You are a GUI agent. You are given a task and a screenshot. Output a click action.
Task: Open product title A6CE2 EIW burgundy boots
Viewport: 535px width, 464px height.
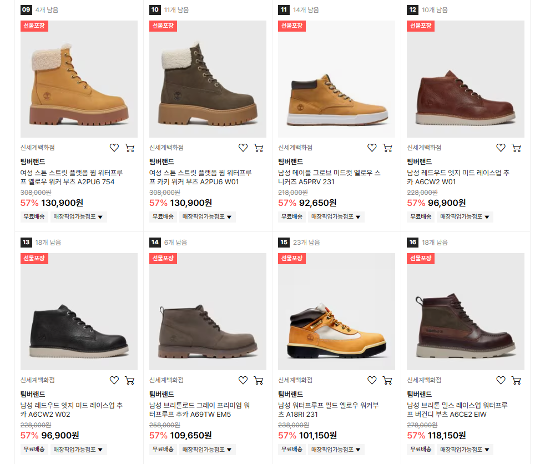click(x=457, y=410)
